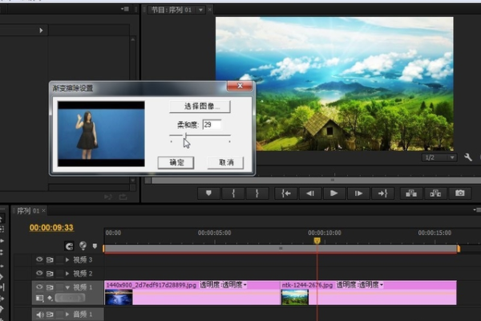481x321 pixels.
Task: Click the Lift button in program monitor
Action: (x=411, y=193)
